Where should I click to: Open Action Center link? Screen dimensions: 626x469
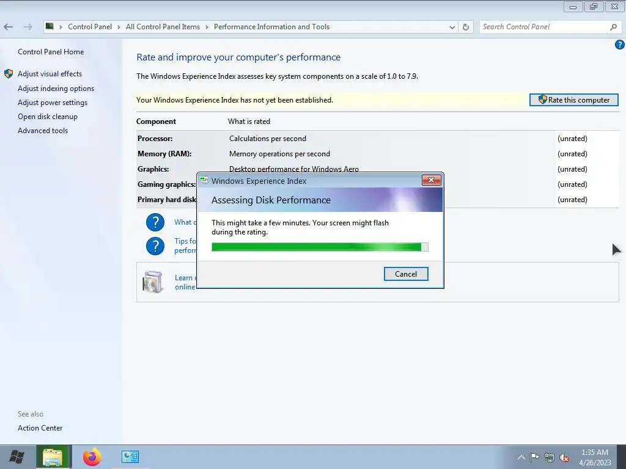[40, 428]
